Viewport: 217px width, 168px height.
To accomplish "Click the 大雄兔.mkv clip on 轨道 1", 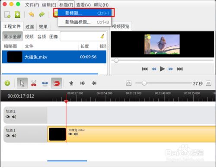I will [131, 134].
